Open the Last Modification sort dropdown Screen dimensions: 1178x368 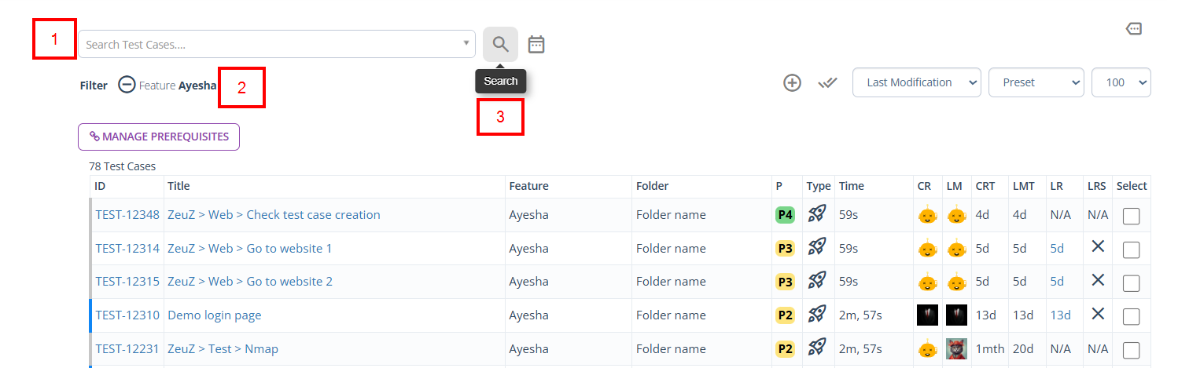[x=916, y=82]
